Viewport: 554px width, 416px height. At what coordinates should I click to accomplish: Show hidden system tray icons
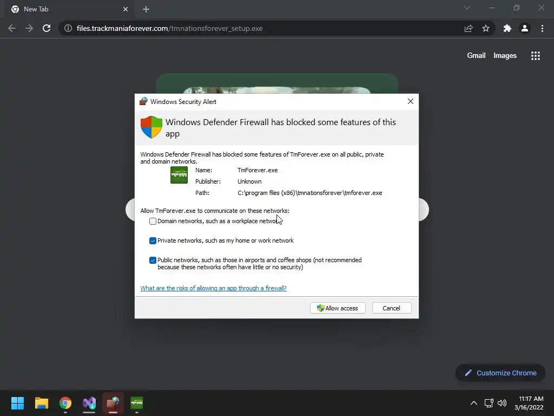[x=474, y=403]
